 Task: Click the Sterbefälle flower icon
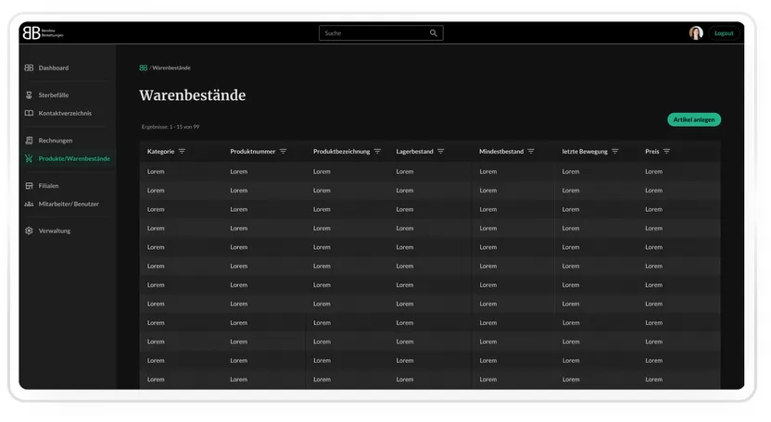29,94
